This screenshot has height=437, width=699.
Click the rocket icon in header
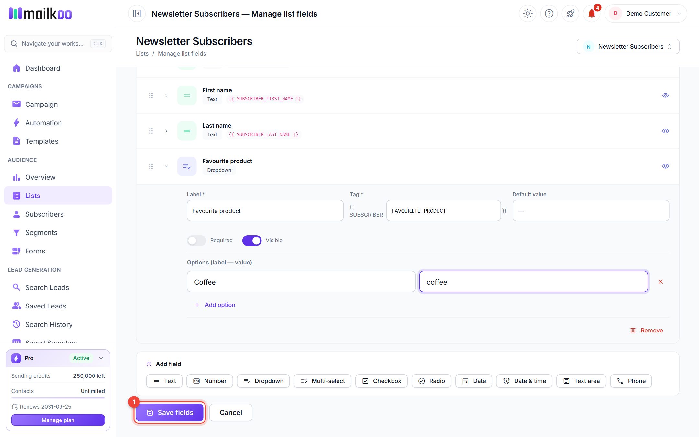point(570,14)
